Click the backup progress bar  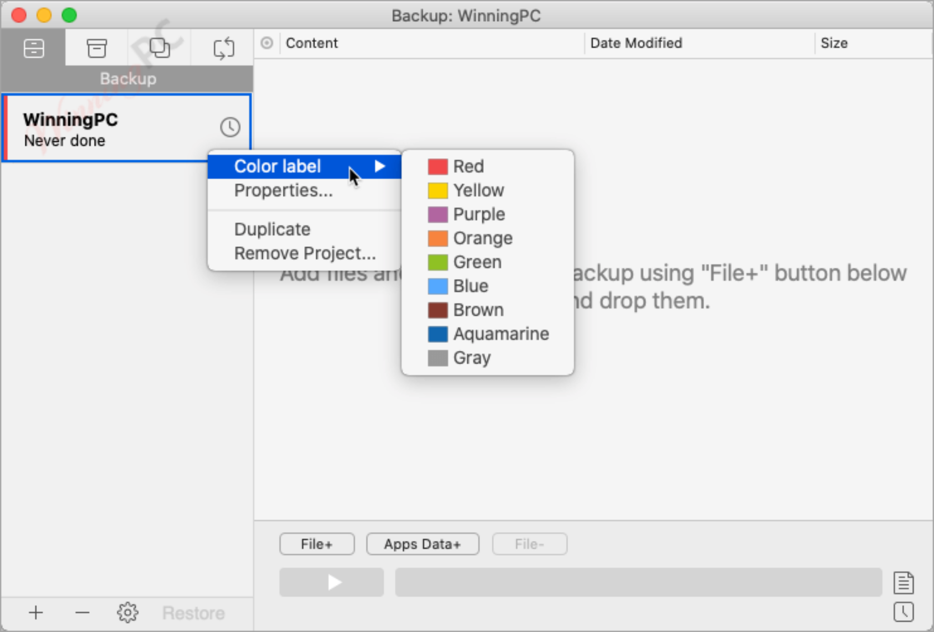[638, 582]
